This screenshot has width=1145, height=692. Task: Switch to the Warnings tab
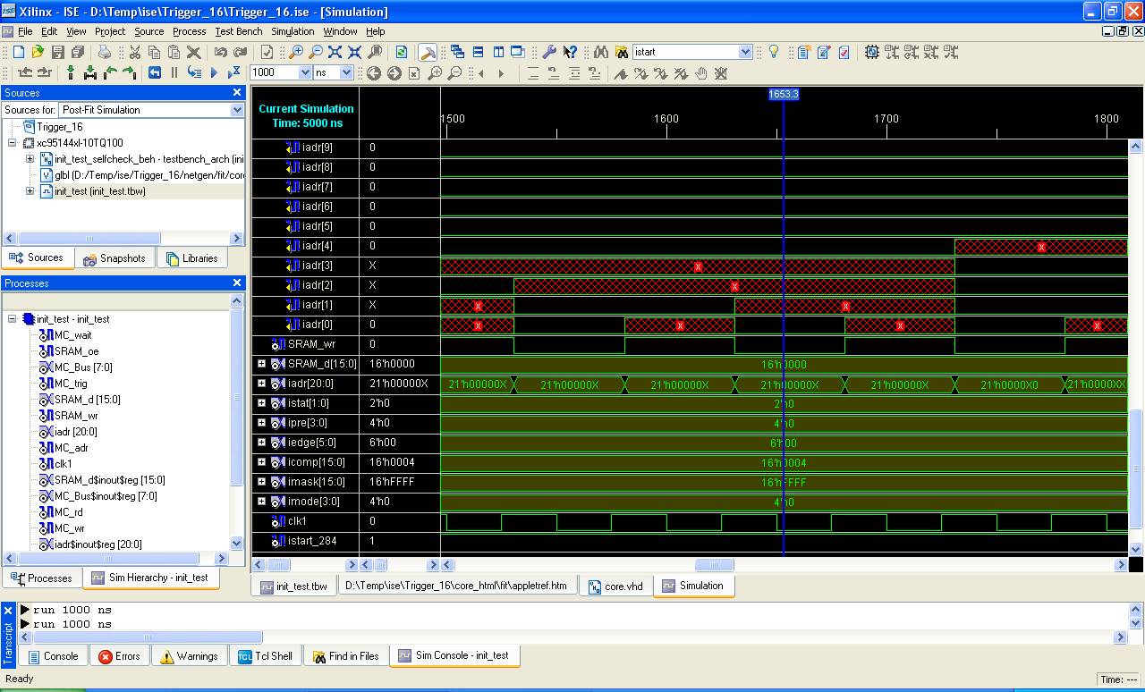(x=190, y=656)
